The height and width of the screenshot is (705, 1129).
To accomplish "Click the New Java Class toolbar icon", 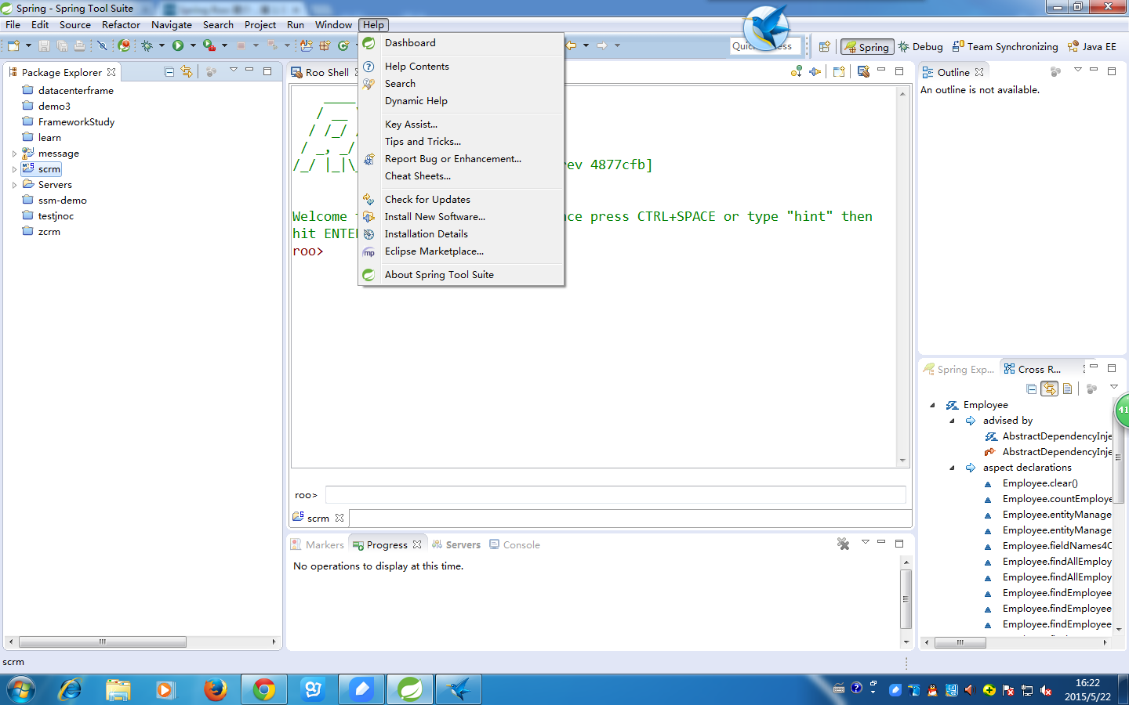I will point(343,45).
